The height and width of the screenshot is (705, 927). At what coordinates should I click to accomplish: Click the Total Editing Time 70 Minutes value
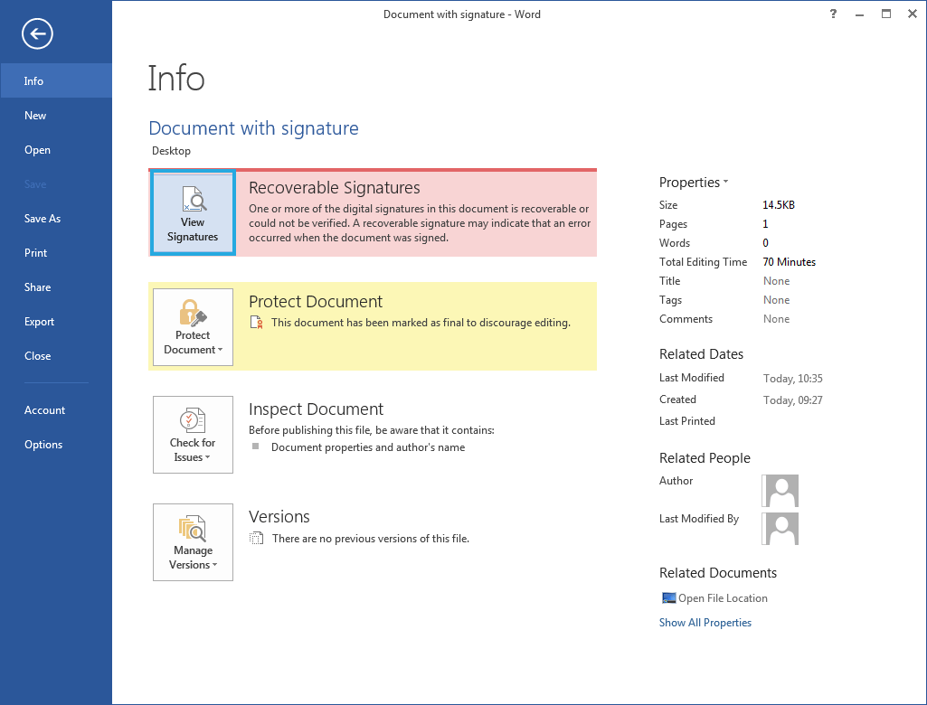790,262
